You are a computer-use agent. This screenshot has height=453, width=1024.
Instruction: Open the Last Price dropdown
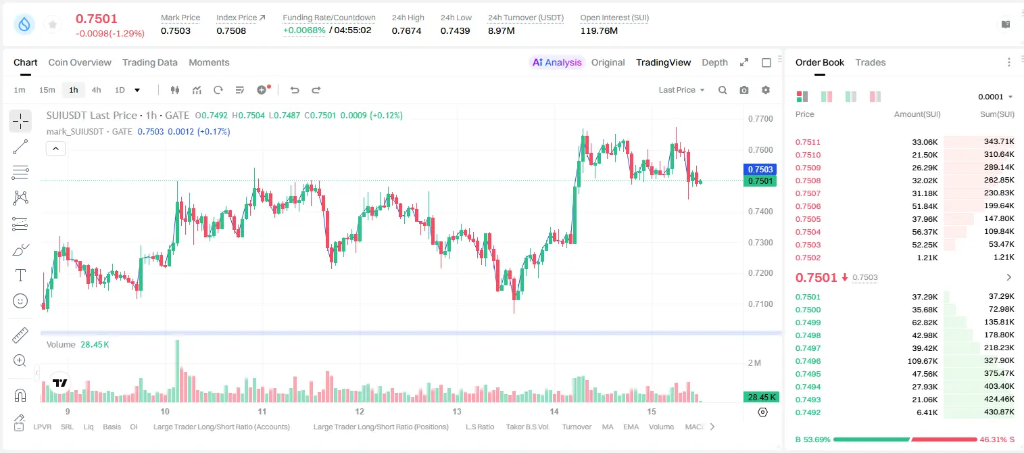(x=681, y=90)
